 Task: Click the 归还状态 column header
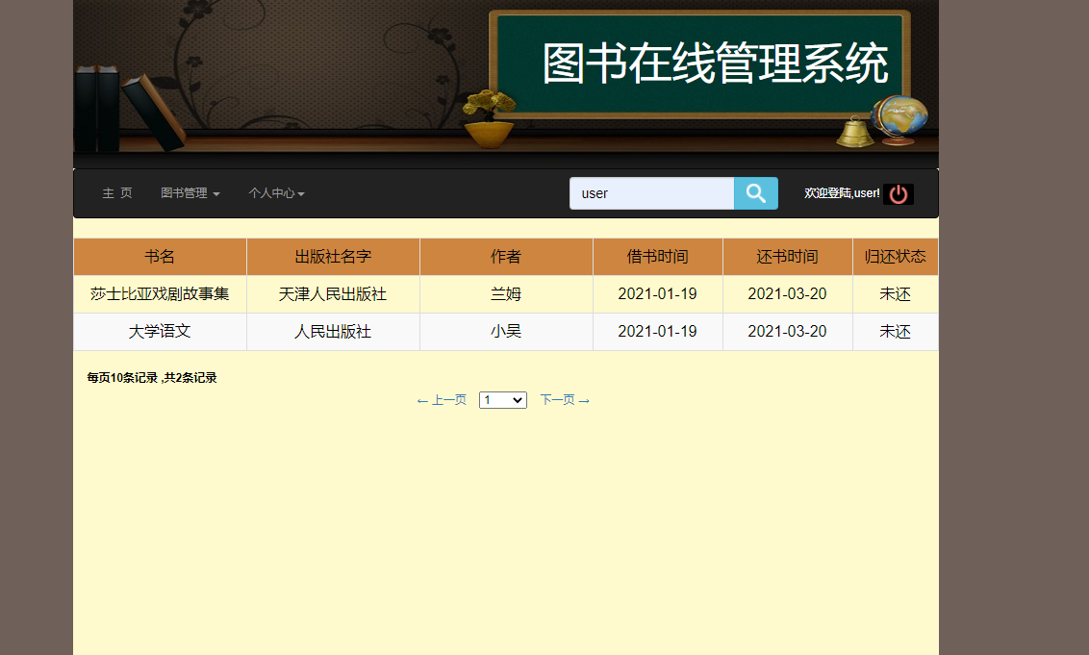tap(895, 256)
